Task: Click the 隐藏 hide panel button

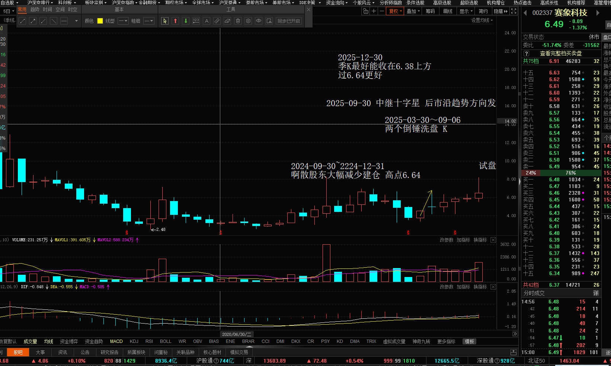Action: point(500,11)
